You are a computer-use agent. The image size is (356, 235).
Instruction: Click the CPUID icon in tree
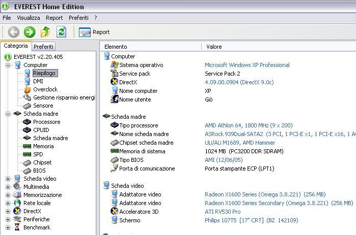click(x=27, y=130)
